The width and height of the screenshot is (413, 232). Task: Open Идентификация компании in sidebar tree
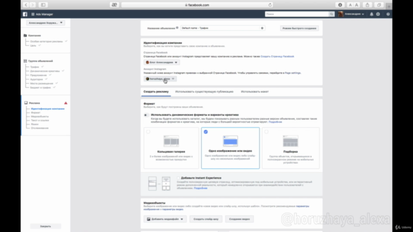point(48,109)
